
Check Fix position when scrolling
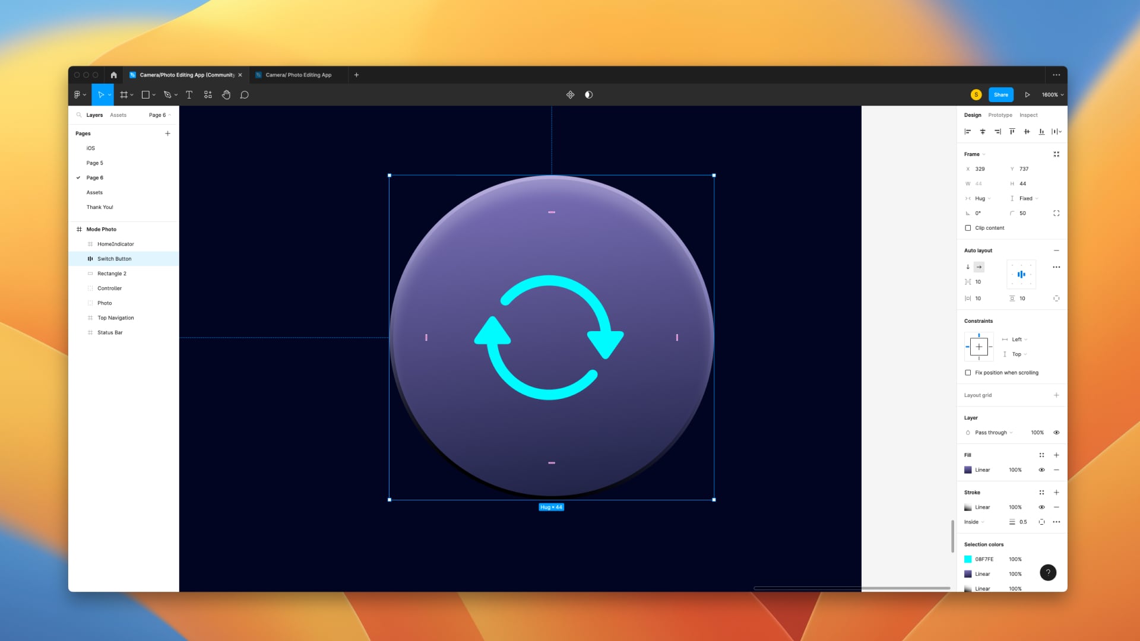click(968, 373)
